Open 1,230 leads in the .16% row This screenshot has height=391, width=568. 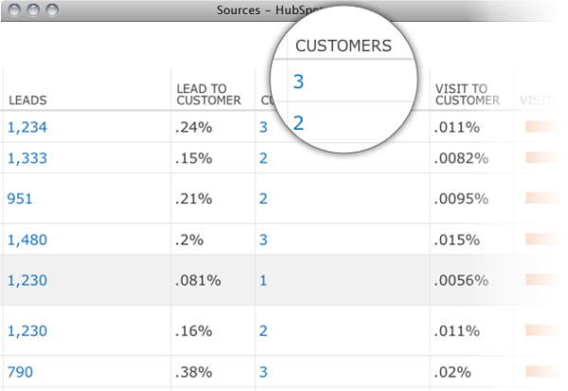pyautogui.click(x=26, y=331)
